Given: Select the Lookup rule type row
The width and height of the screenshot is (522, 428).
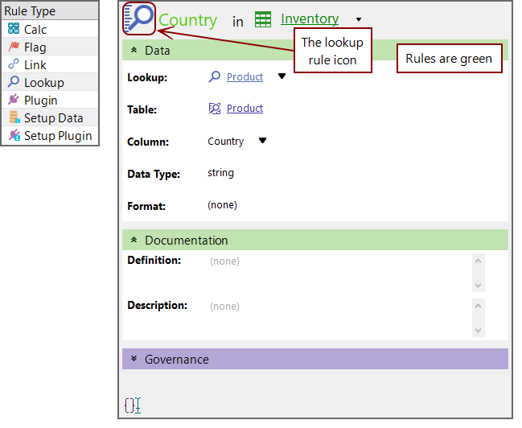Looking at the screenshot, I should tap(50, 82).
